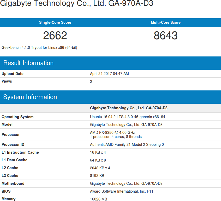Click the multi-core score value 8643
This screenshot has width=221, height=201.
pyautogui.click(x=166, y=35)
